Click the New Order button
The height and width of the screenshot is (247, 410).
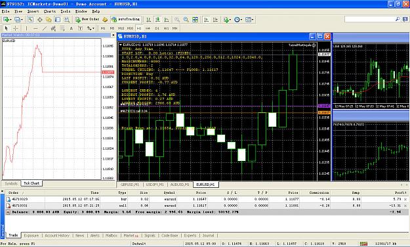click(x=87, y=20)
